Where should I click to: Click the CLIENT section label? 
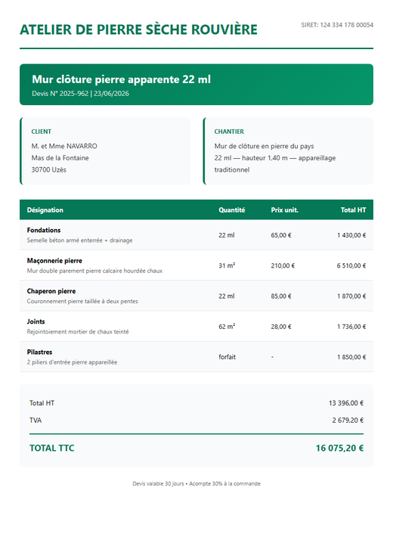pos(41,132)
